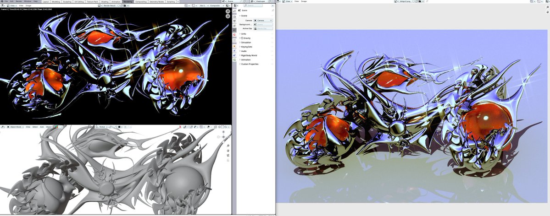Open the Edit menu
Viewport: 550px width, 216px height.
point(11,1)
